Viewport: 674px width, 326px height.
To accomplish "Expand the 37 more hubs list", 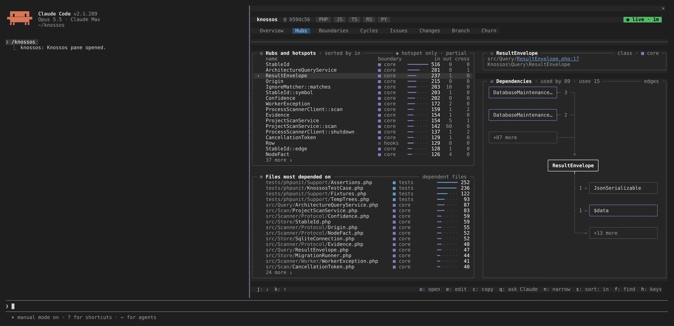I will coord(279,160).
